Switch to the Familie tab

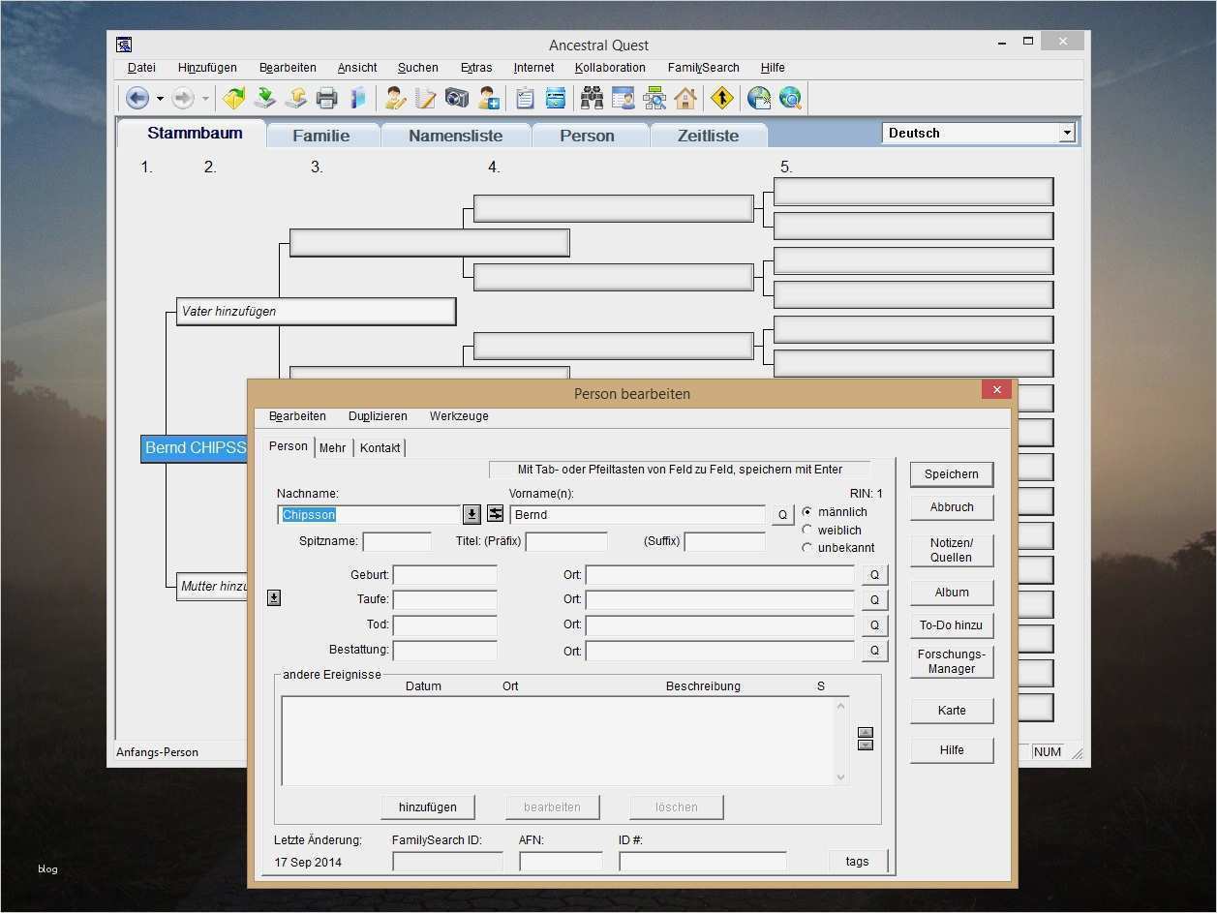coord(321,136)
